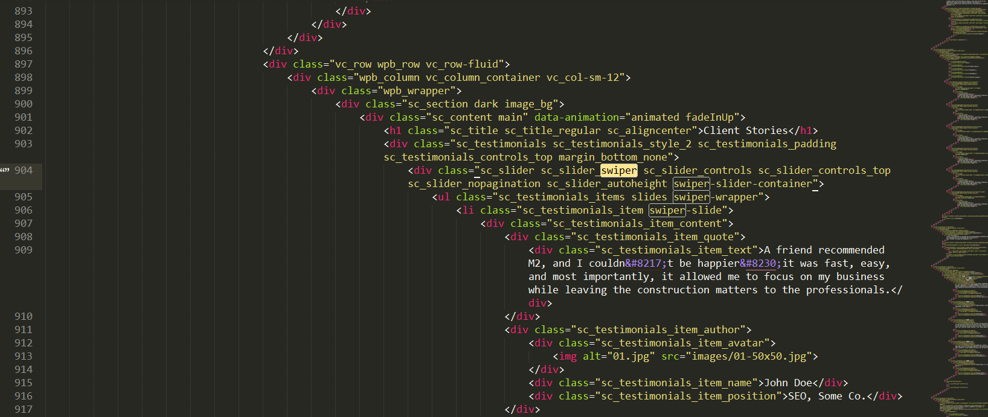Click line number 897 in the gutter

24,65
